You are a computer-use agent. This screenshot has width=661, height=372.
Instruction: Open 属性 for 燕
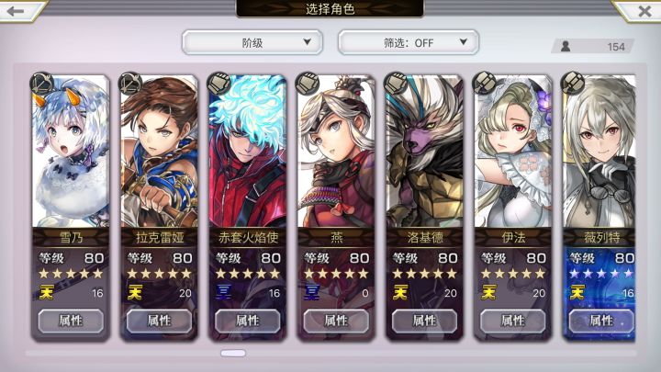click(x=336, y=321)
